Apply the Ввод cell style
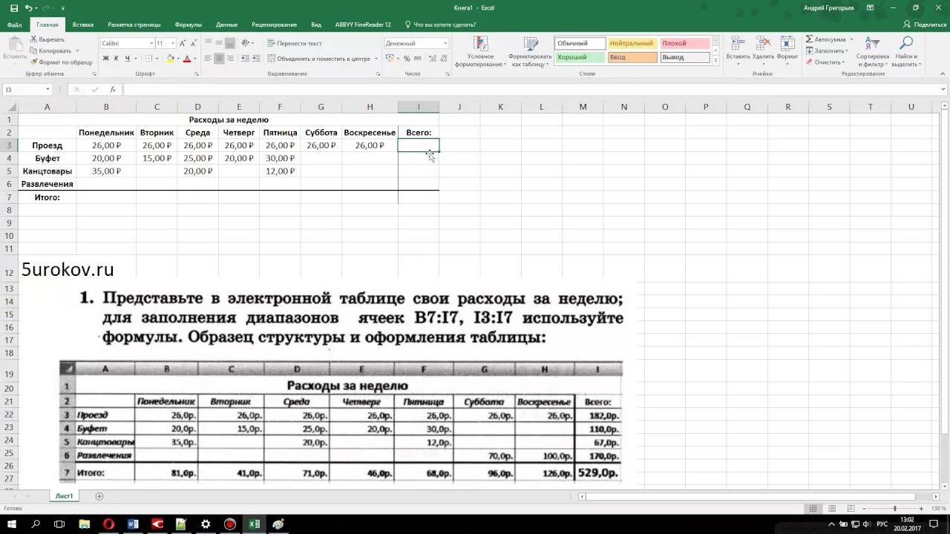This screenshot has height=534, width=950. point(632,57)
